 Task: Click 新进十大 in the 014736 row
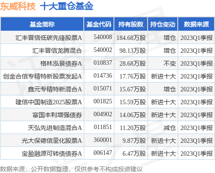164,76
